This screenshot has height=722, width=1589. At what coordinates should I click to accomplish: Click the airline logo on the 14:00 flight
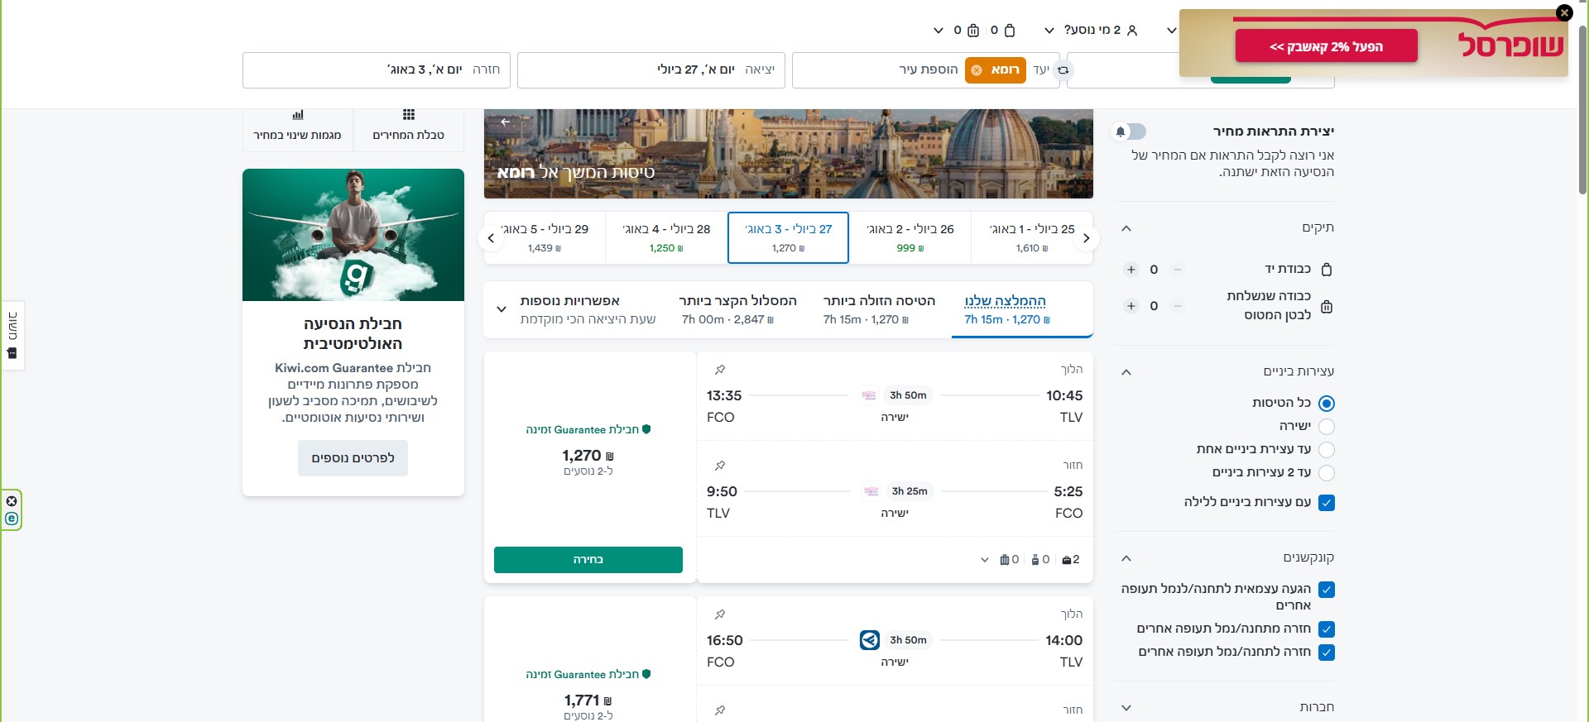click(870, 640)
